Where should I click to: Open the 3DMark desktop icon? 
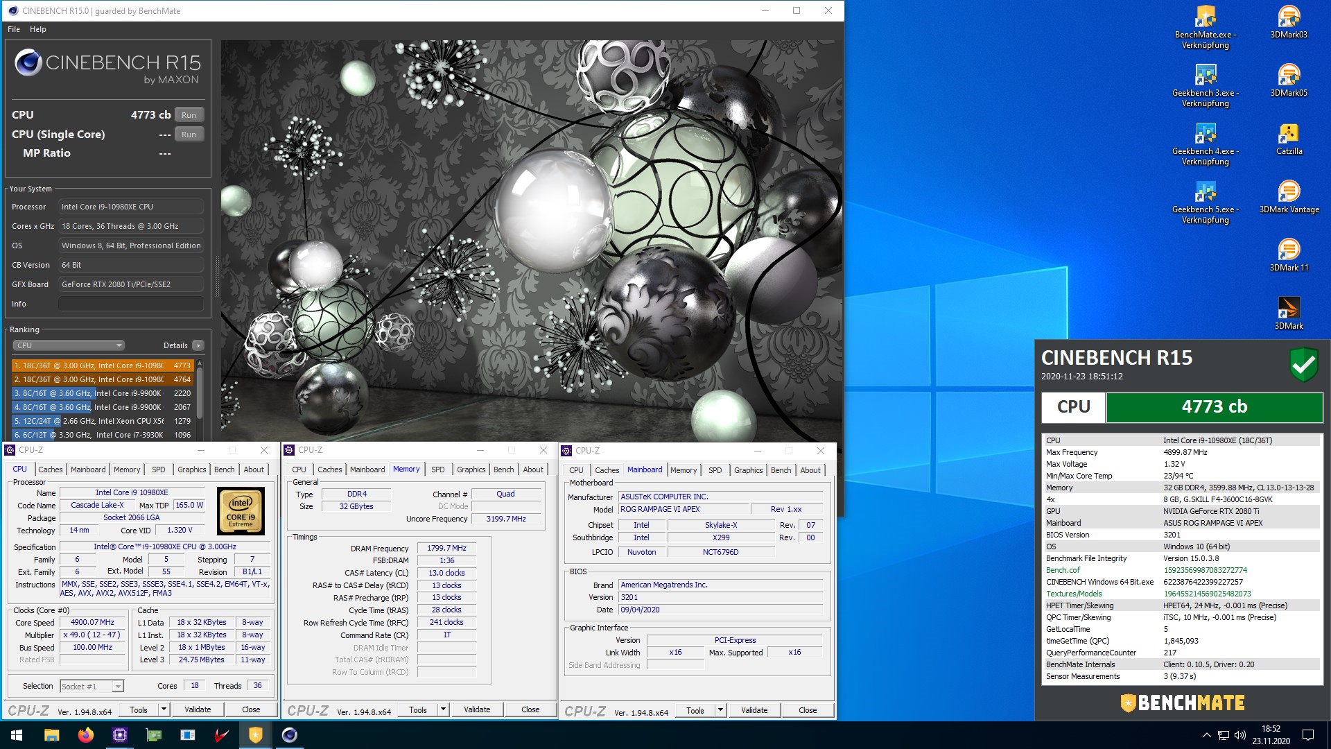[1289, 313]
